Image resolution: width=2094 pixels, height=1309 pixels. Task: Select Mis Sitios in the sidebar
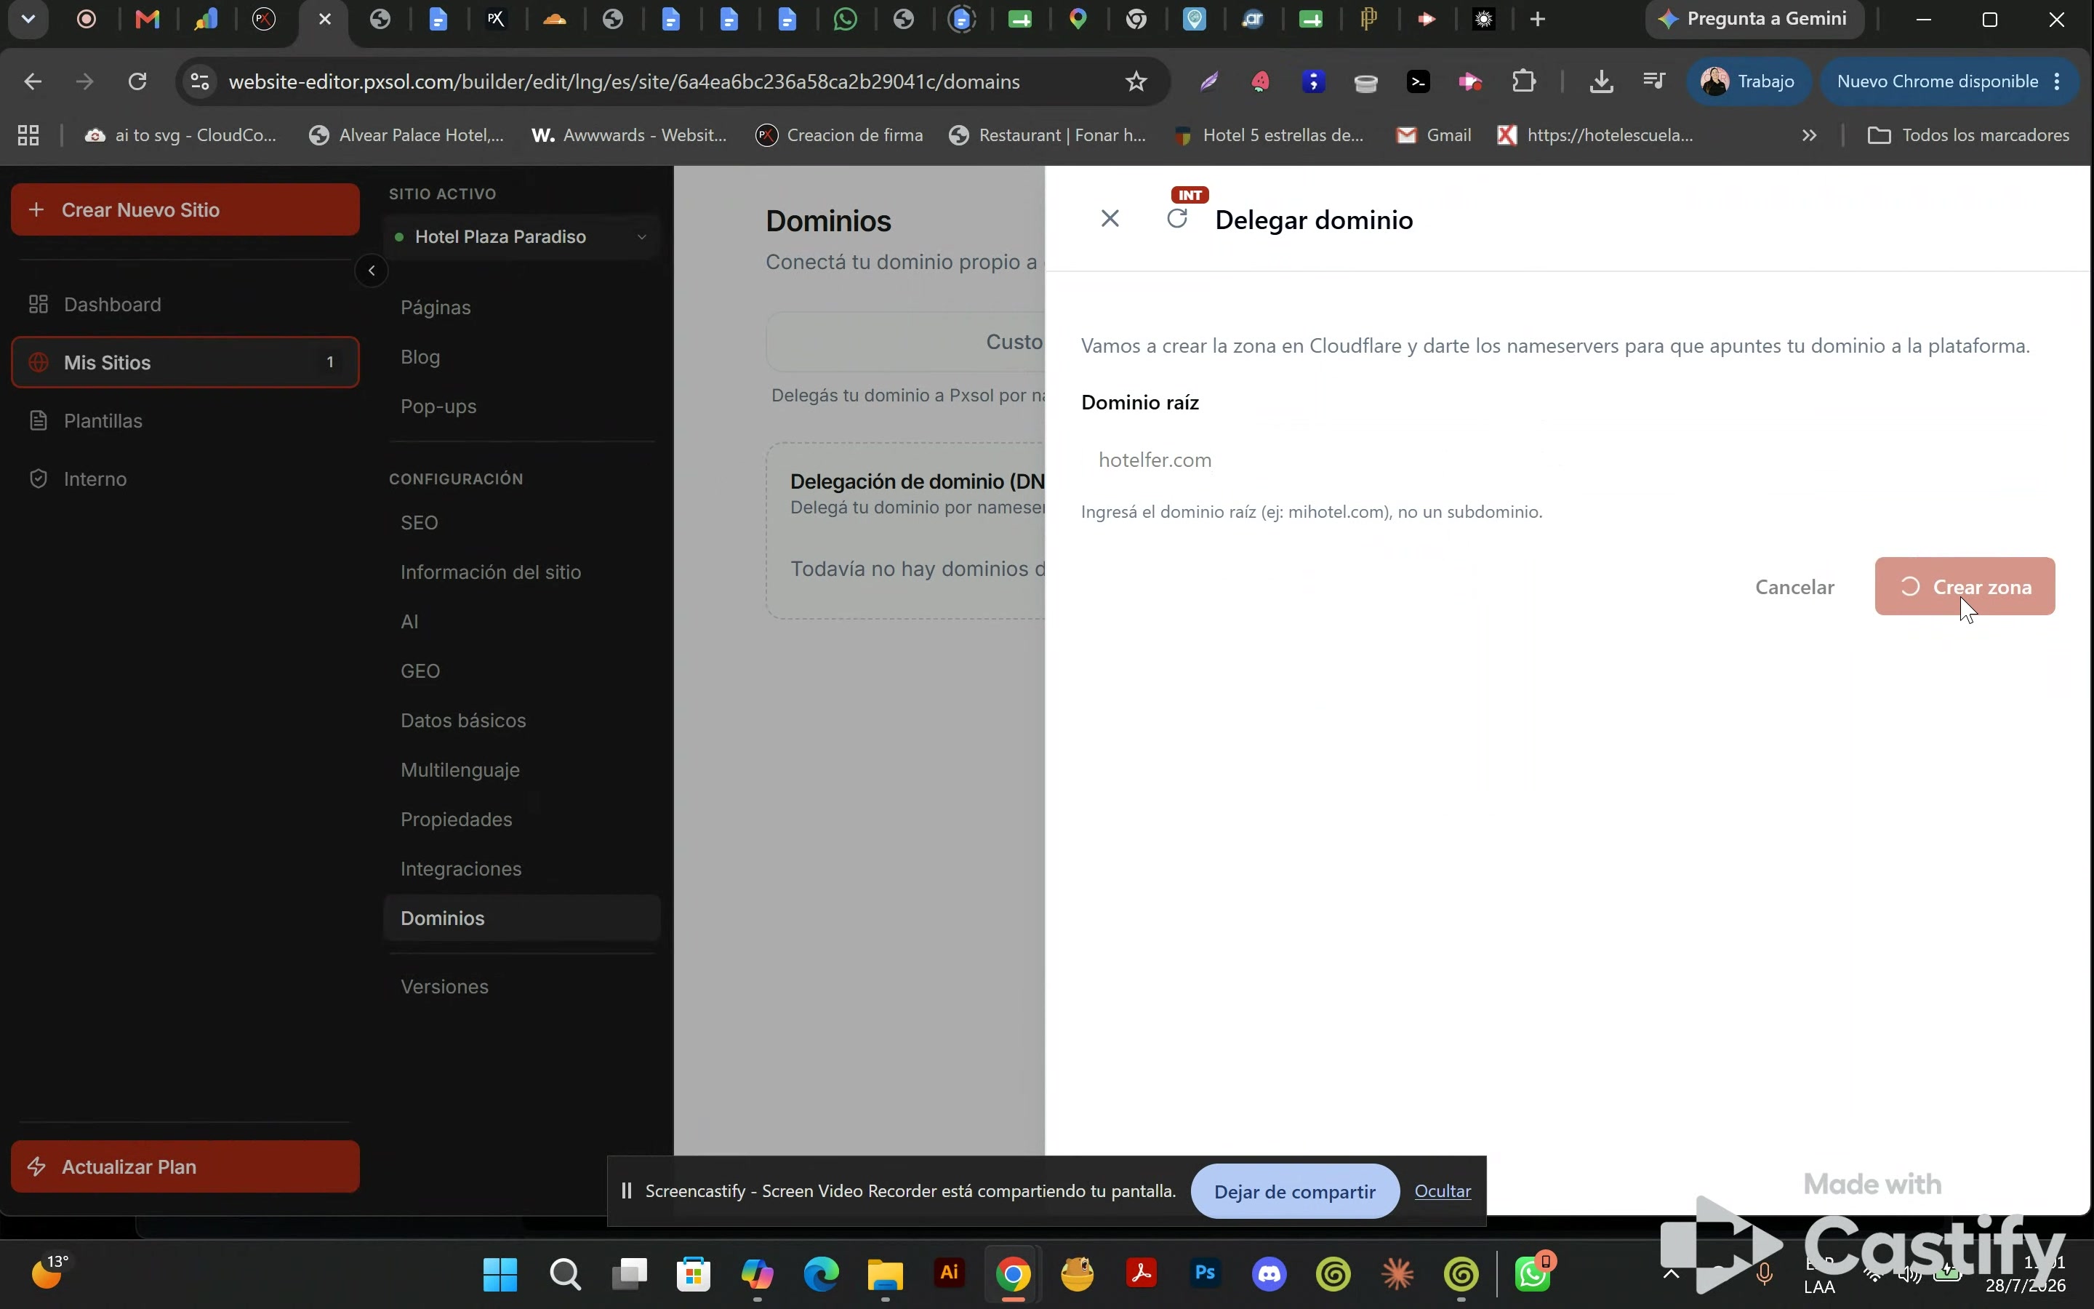pyautogui.click(x=185, y=363)
